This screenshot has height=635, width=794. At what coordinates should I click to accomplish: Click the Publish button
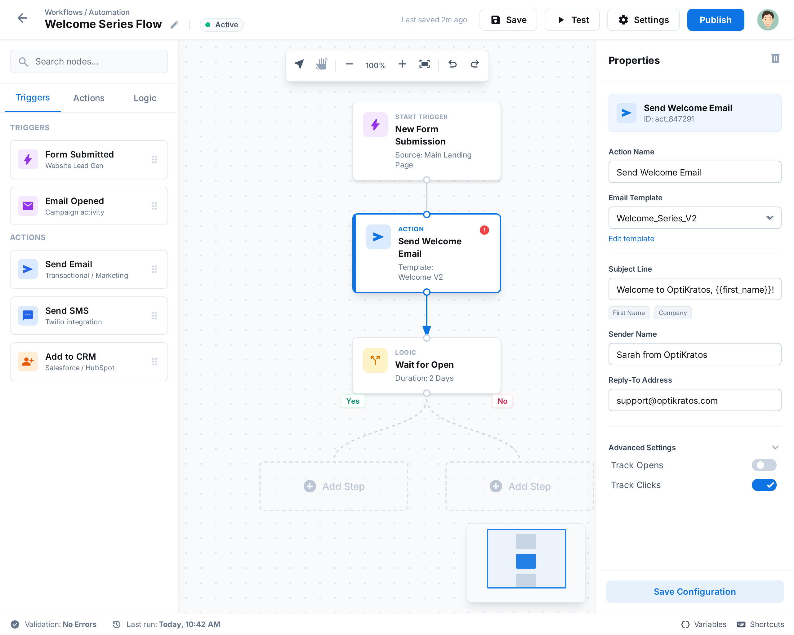click(715, 20)
